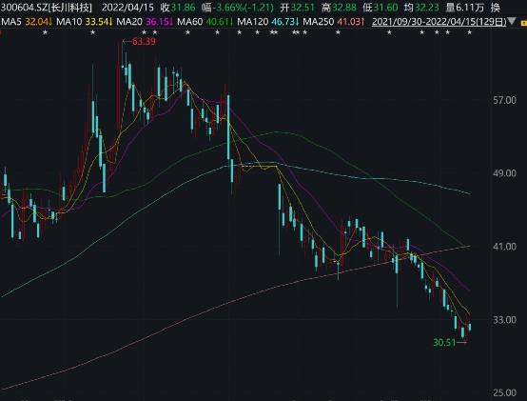
Task: Select the MA250 41.03 indicator label
Action: pyautogui.click(x=333, y=22)
